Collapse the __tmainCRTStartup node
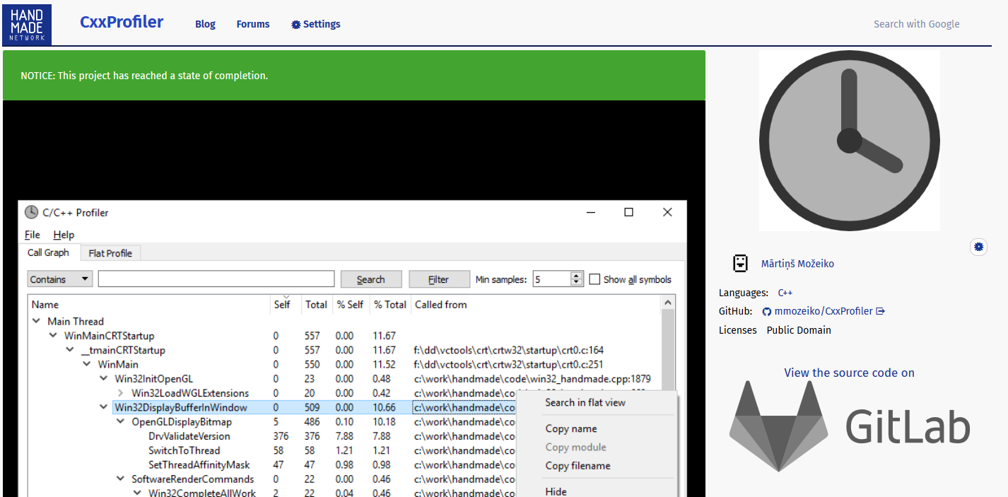1008x497 pixels. (70, 350)
